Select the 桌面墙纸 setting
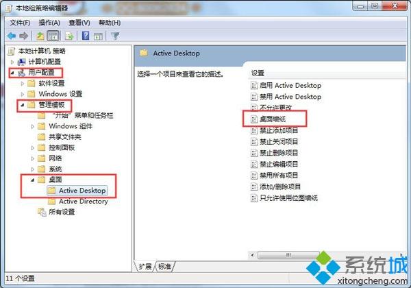411x288 pixels. tap(269, 119)
